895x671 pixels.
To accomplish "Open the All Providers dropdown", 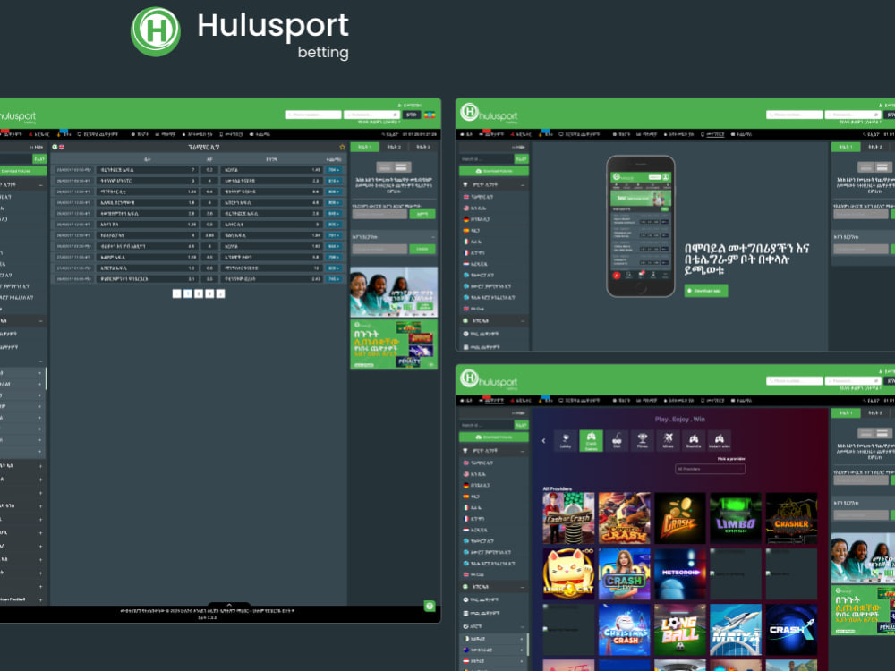I will tap(710, 469).
